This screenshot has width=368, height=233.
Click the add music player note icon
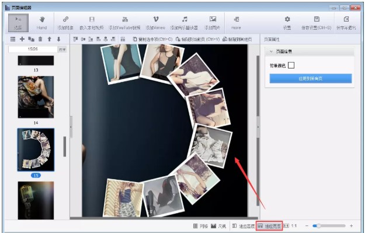185,19
